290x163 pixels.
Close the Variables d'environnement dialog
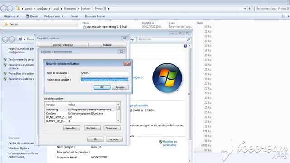pos(121,52)
